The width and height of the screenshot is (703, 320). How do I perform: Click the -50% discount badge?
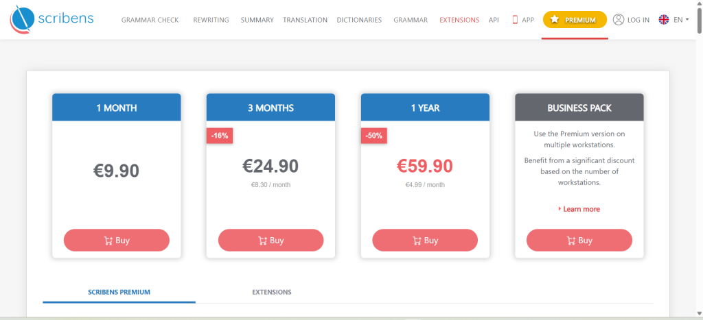(374, 136)
